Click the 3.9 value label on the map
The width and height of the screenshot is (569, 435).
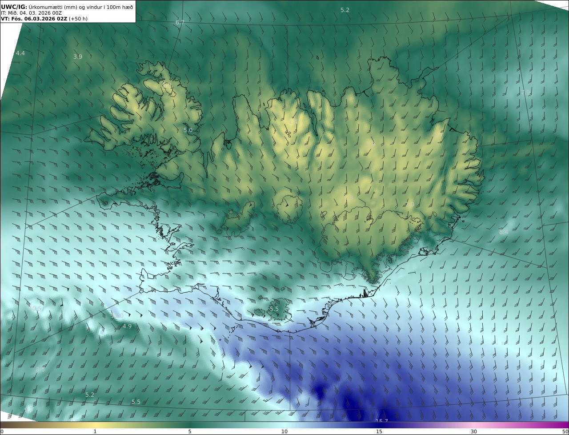[x=78, y=56]
